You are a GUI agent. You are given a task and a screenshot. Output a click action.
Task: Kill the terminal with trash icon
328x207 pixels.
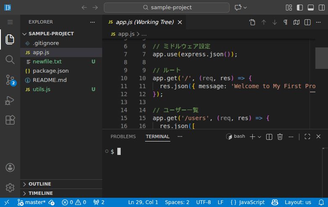[280, 136]
